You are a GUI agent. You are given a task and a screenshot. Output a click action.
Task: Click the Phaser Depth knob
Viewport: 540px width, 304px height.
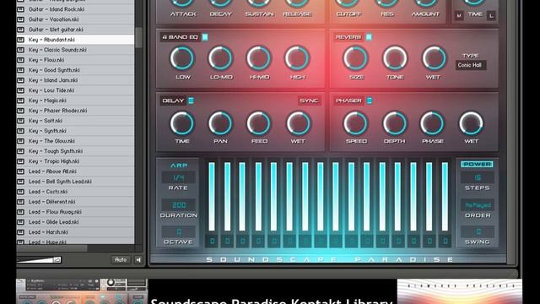[x=395, y=123]
